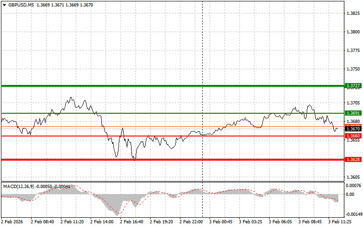Click the 2 Feb 11:20 time axis label
Image resolution: width=363 pixels, height=227 pixels.
(72, 222)
